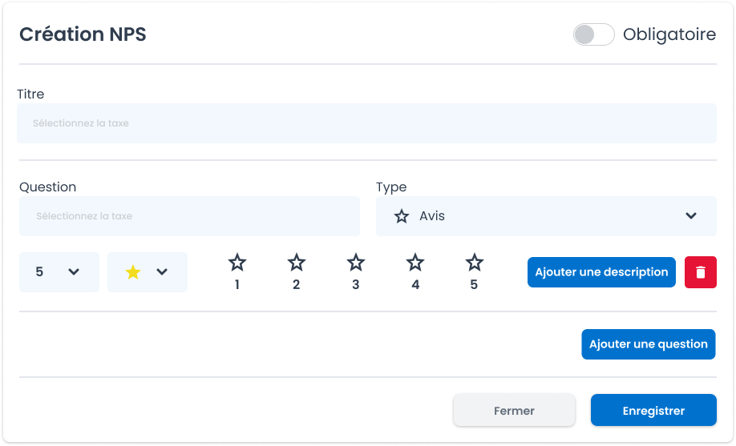Close the dialog with the Fermer button
This screenshot has width=736, height=446.
coord(514,411)
